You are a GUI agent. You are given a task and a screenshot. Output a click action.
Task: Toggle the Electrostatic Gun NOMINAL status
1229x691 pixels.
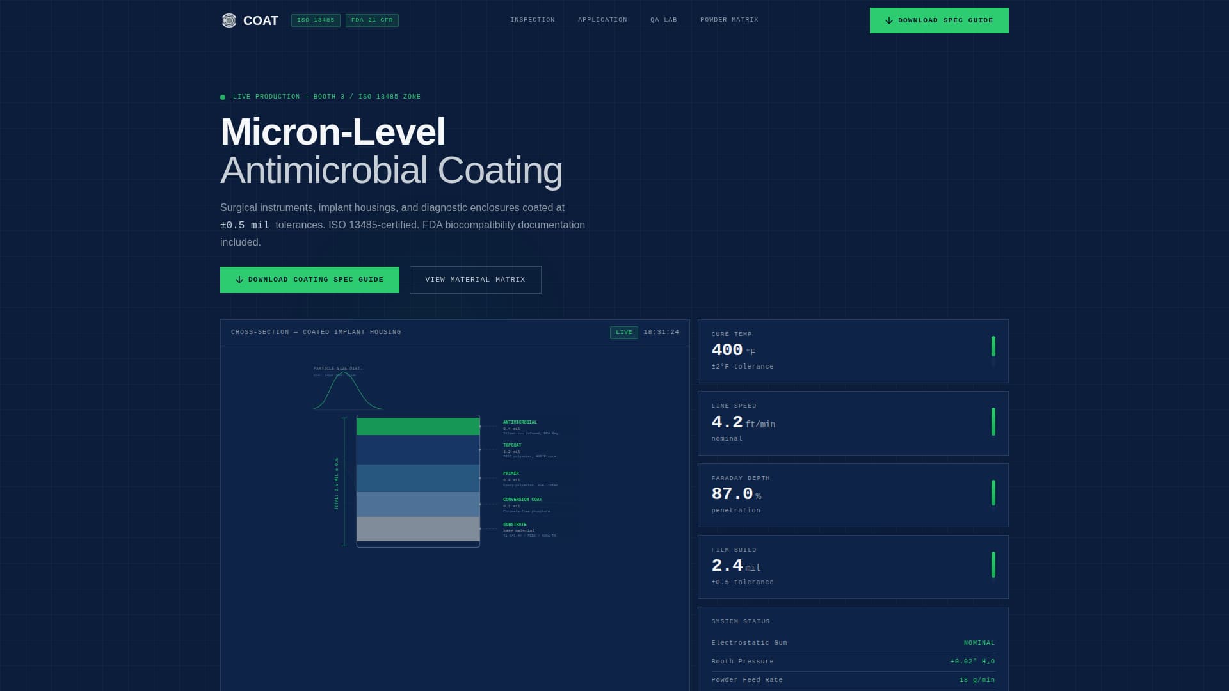(x=979, y=642)
